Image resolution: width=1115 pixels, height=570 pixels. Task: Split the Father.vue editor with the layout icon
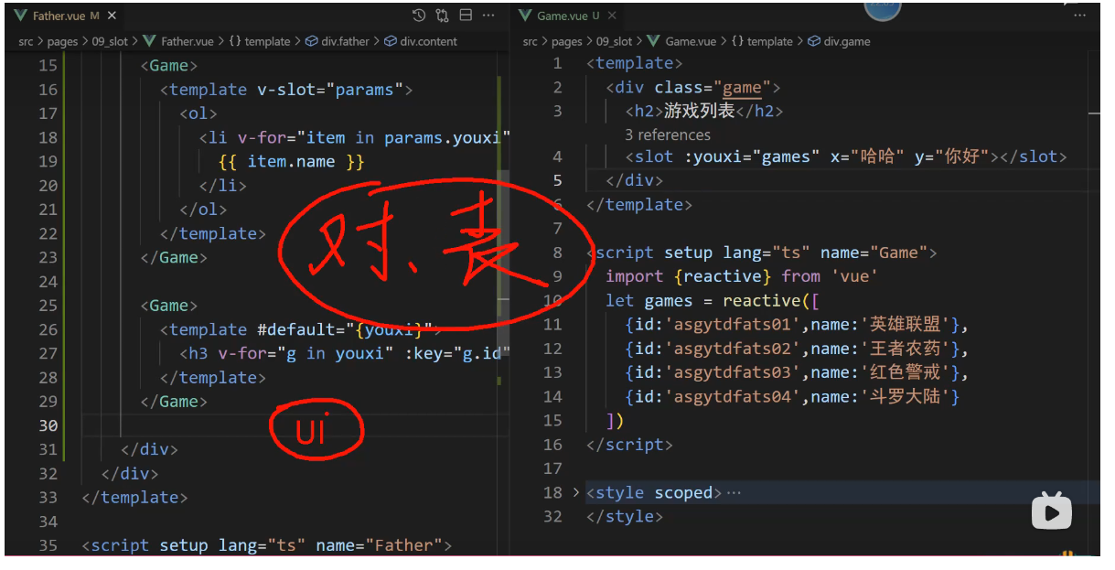pyautogui.click(x=466, y=16)
